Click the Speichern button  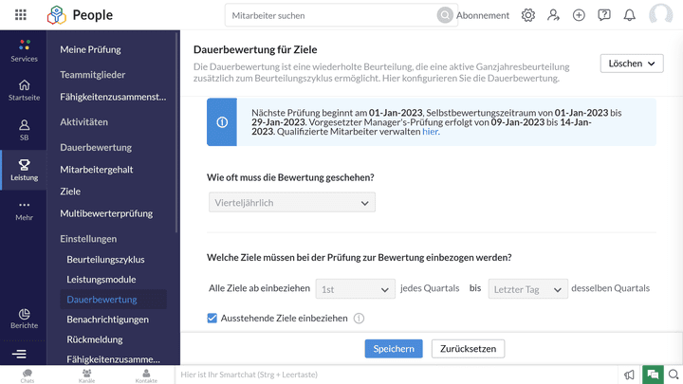pyautogui.click(x=394, y=349)
